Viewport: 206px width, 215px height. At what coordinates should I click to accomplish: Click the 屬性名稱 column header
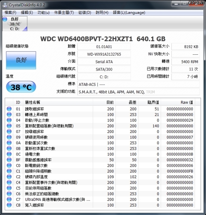(58, 102)
